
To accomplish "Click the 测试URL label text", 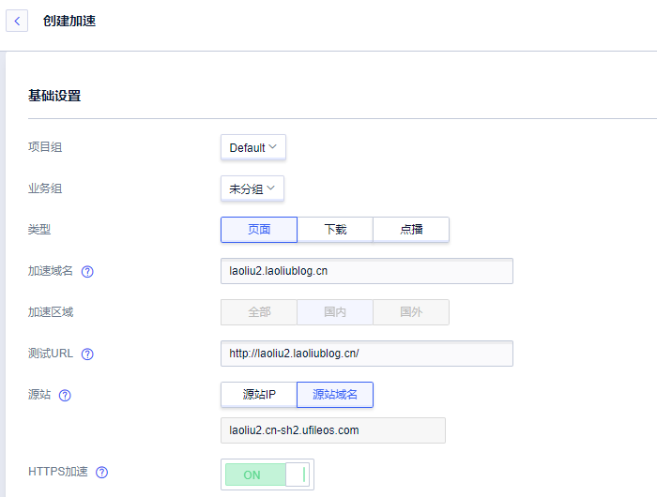I will (51, 354).
